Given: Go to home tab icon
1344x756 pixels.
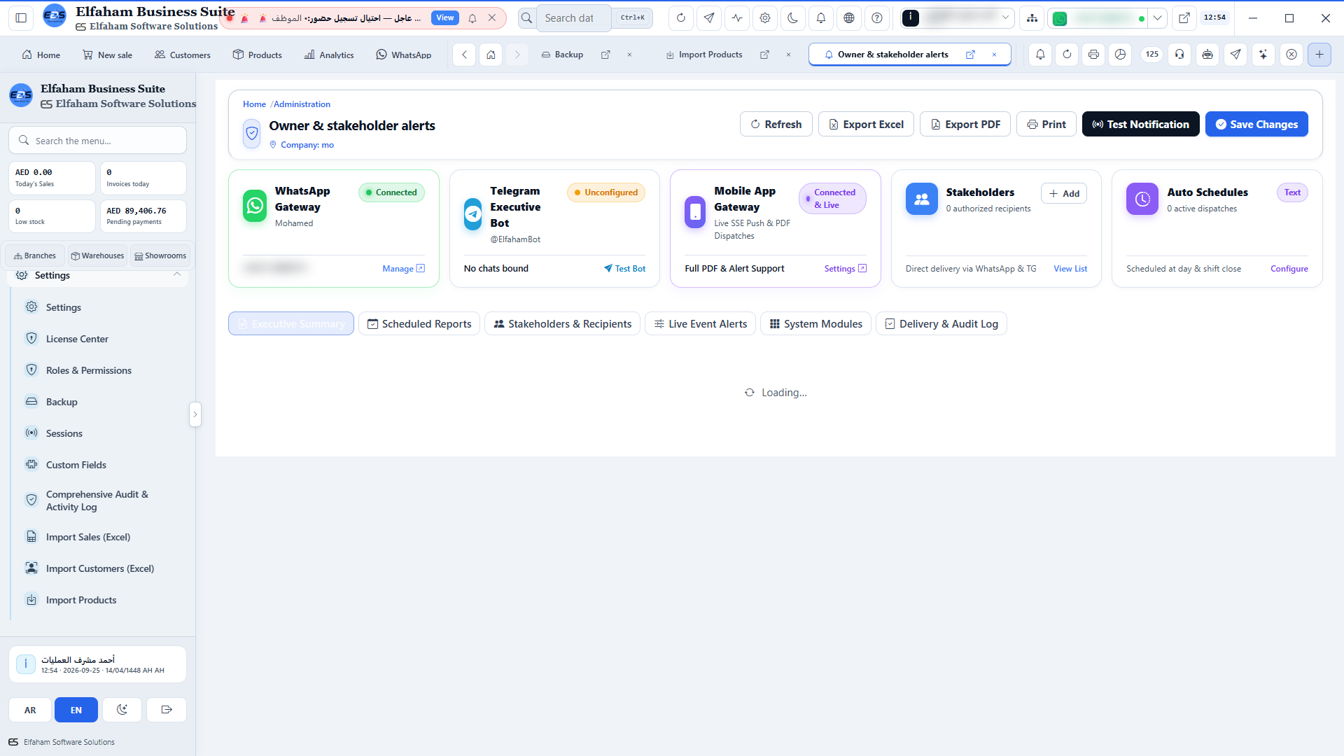Looking at the screenshot, I should [491, 55].
